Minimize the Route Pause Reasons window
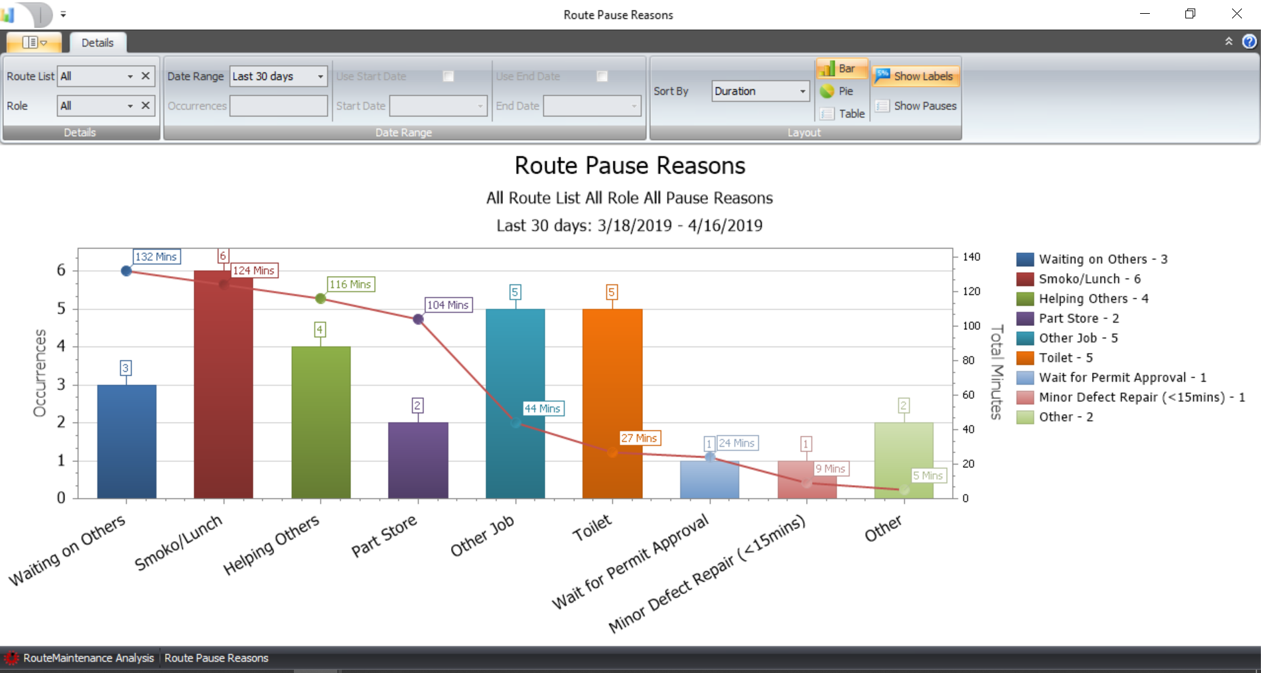The image size is (1261, 673). point(1145,14)
